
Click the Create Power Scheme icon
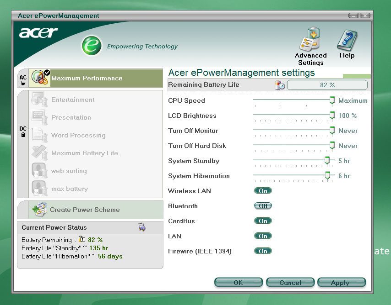point(40,210)
